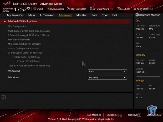
Task: Click the L1 Data Cache: 32 KB/8-way line
Action: click(26, 57)
